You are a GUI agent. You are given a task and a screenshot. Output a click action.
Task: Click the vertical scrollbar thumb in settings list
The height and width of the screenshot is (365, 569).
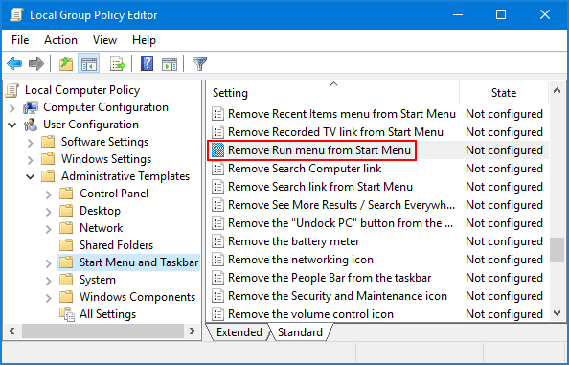click(x=557, y=249)
